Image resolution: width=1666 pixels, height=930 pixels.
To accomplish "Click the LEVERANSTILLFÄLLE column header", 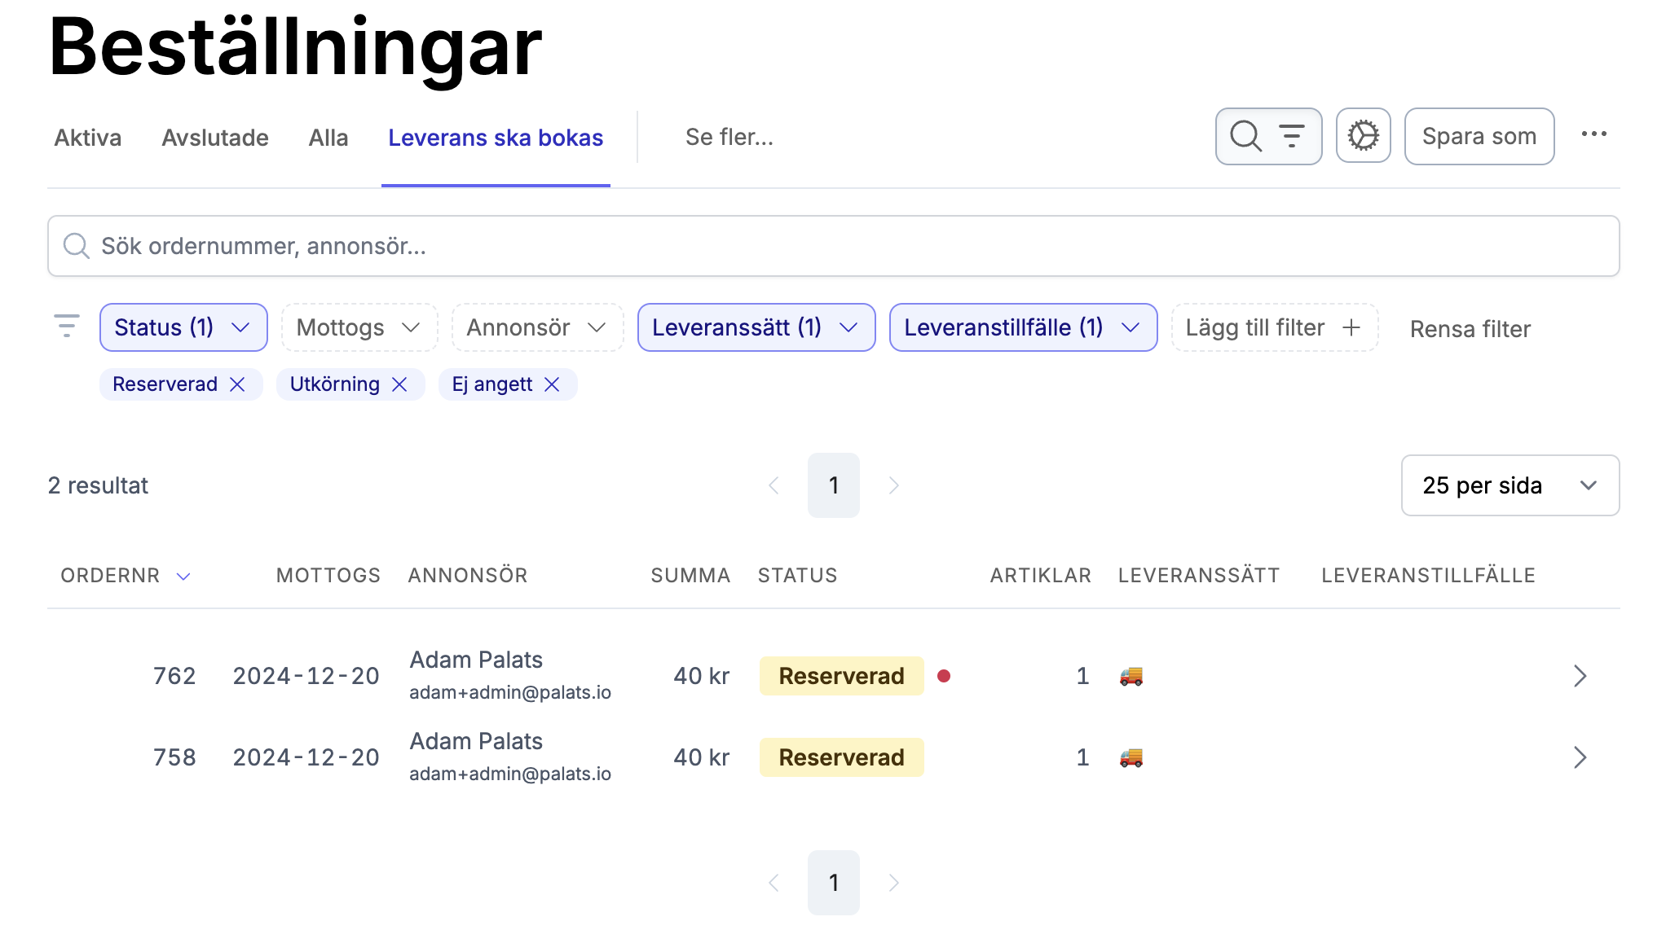I will click(1428, 576).
